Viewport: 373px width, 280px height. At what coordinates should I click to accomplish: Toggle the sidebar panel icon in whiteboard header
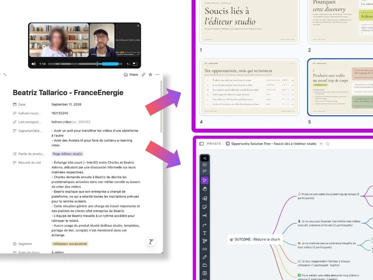click(201, 144)
